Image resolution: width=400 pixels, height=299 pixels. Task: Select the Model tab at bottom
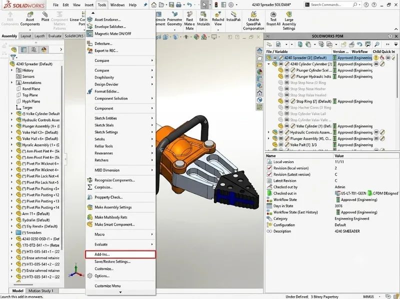(x=17, y=291)
